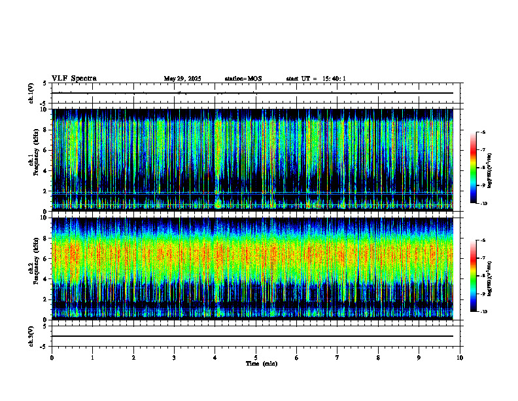Click the "station=MOS" header label
The width and height of the screenshot is (518, 401).
[x=243, y=79]
